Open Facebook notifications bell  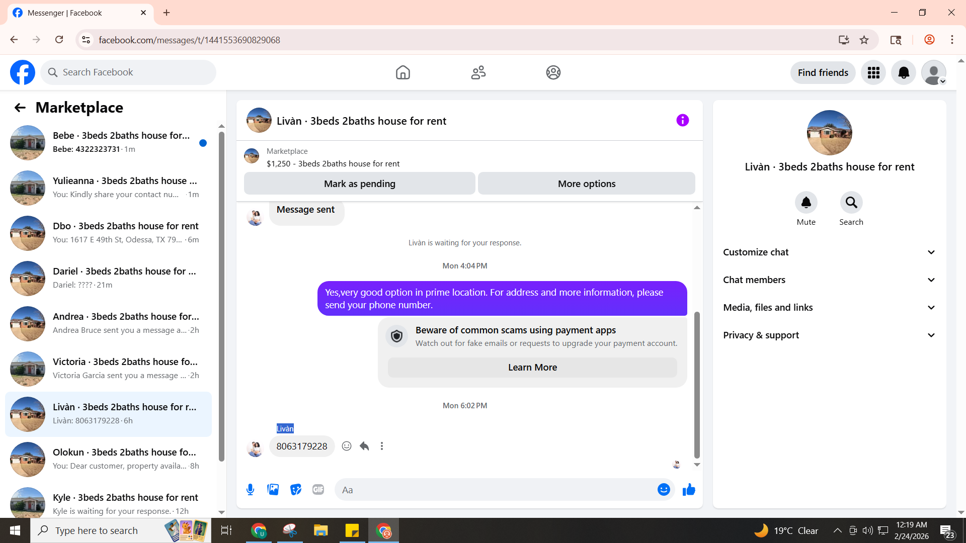coord(904,73)
